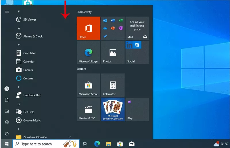This screenshot has width=230, height=148.
Task: Click the Power button in Start sidebar
Action: 7,134
